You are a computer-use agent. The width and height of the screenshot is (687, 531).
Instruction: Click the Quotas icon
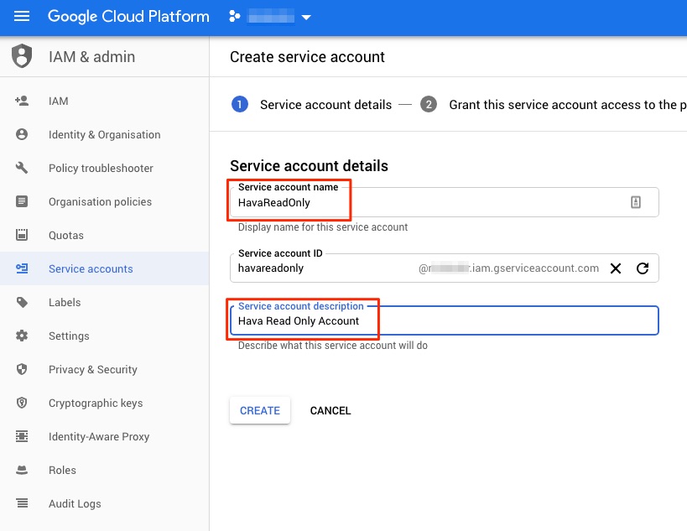pyautogui.click(x=22, y=235)
